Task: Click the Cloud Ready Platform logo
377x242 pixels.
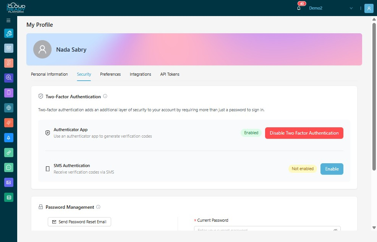Action: click(x=16, y=8)
